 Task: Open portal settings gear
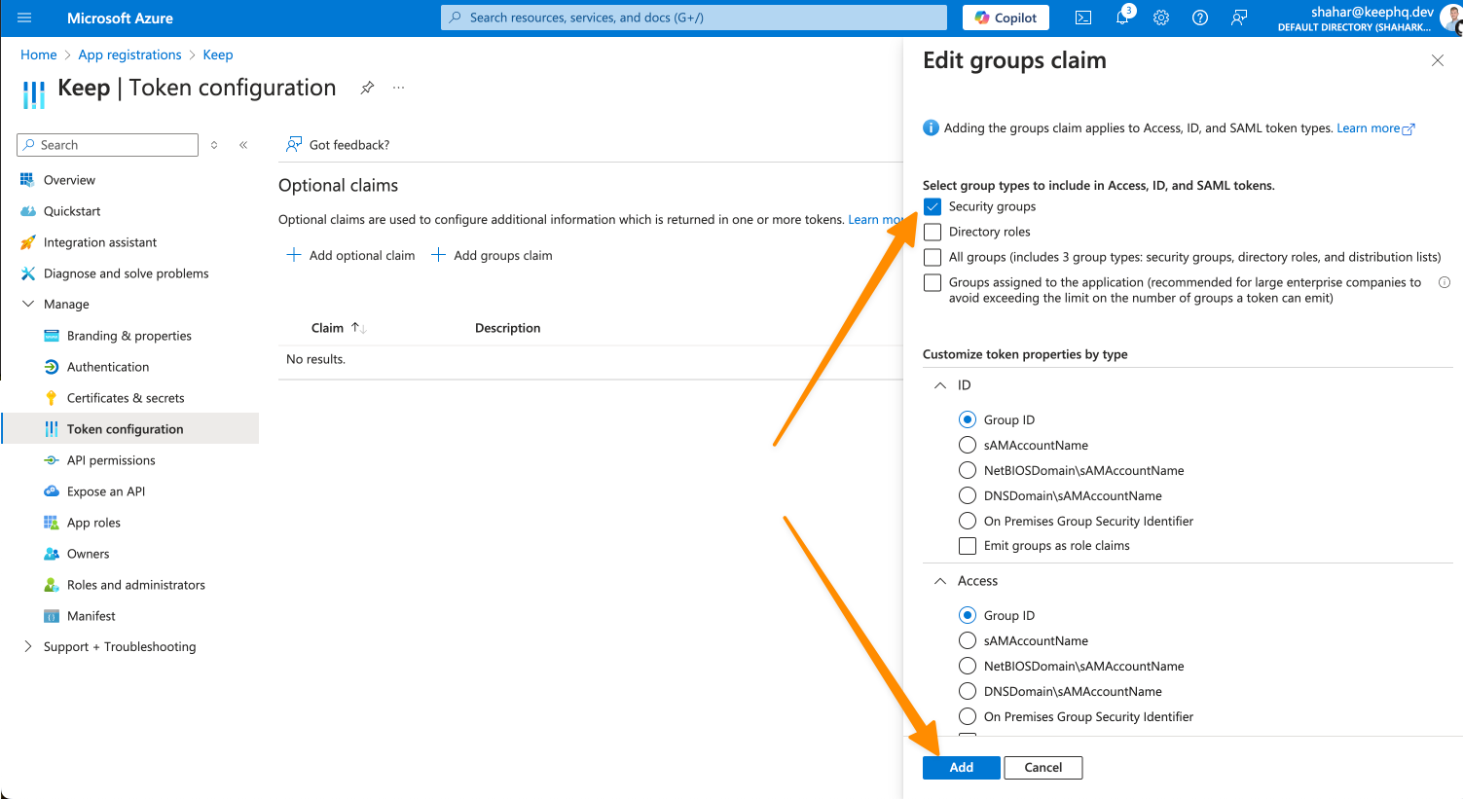tap(1161, 18)
